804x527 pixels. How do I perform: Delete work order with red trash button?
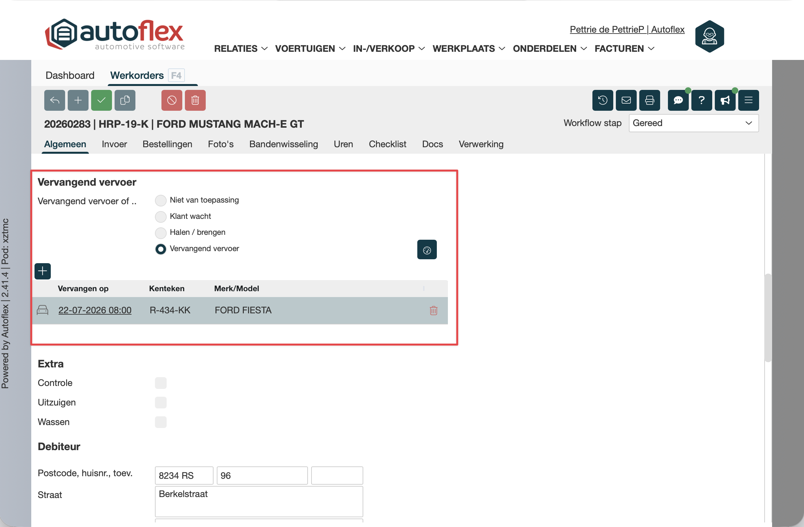pos(195,100)
